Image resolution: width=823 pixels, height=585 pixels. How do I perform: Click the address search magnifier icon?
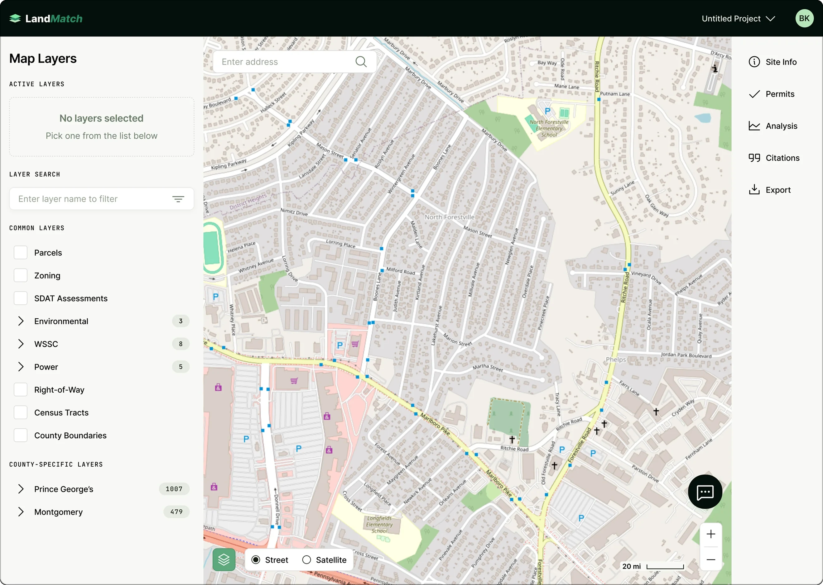click(x=361, y=62)
